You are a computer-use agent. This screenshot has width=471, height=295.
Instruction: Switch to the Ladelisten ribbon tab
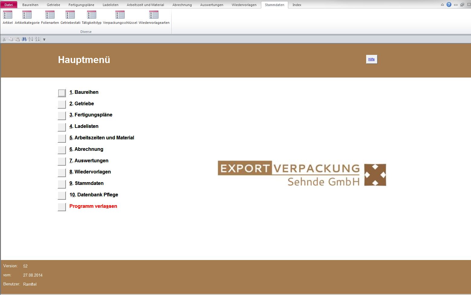(111, 5)
